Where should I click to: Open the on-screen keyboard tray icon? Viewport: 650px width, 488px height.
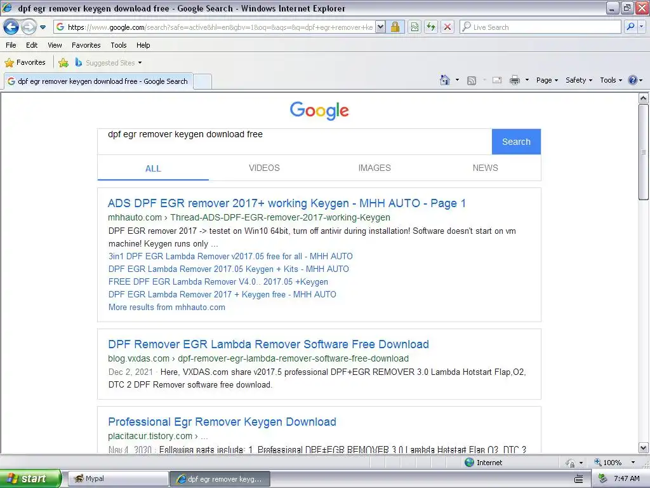(x=579, y=479)
